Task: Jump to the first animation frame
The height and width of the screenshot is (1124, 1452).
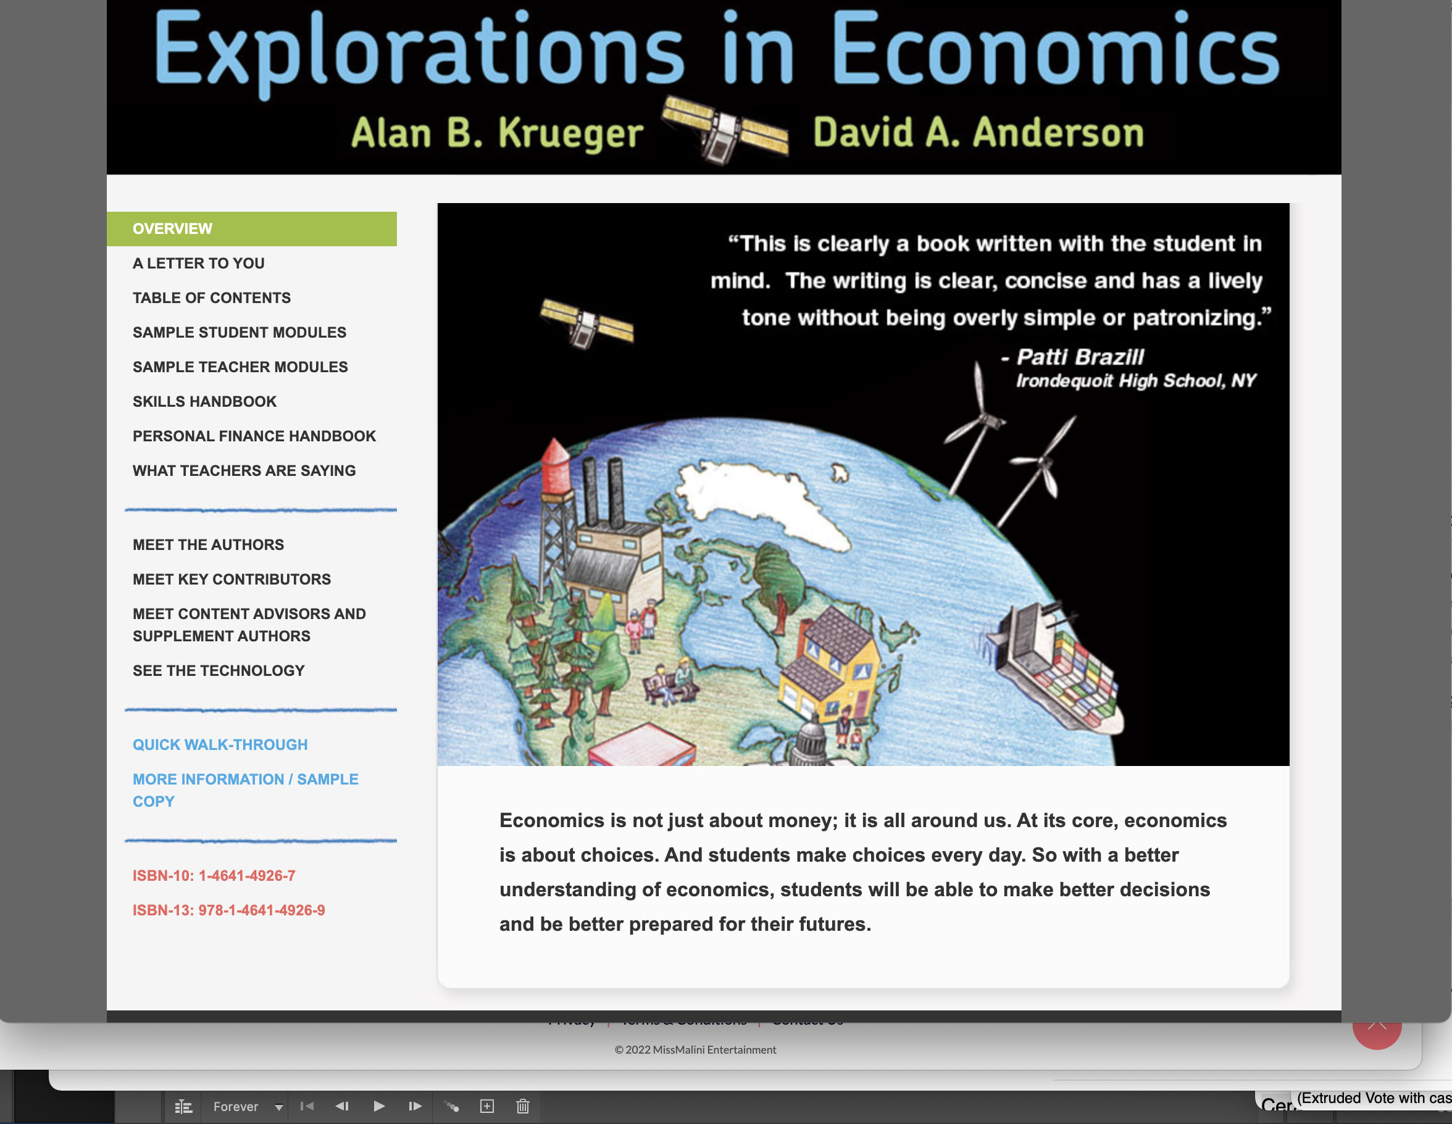Action: [306, 1106]
